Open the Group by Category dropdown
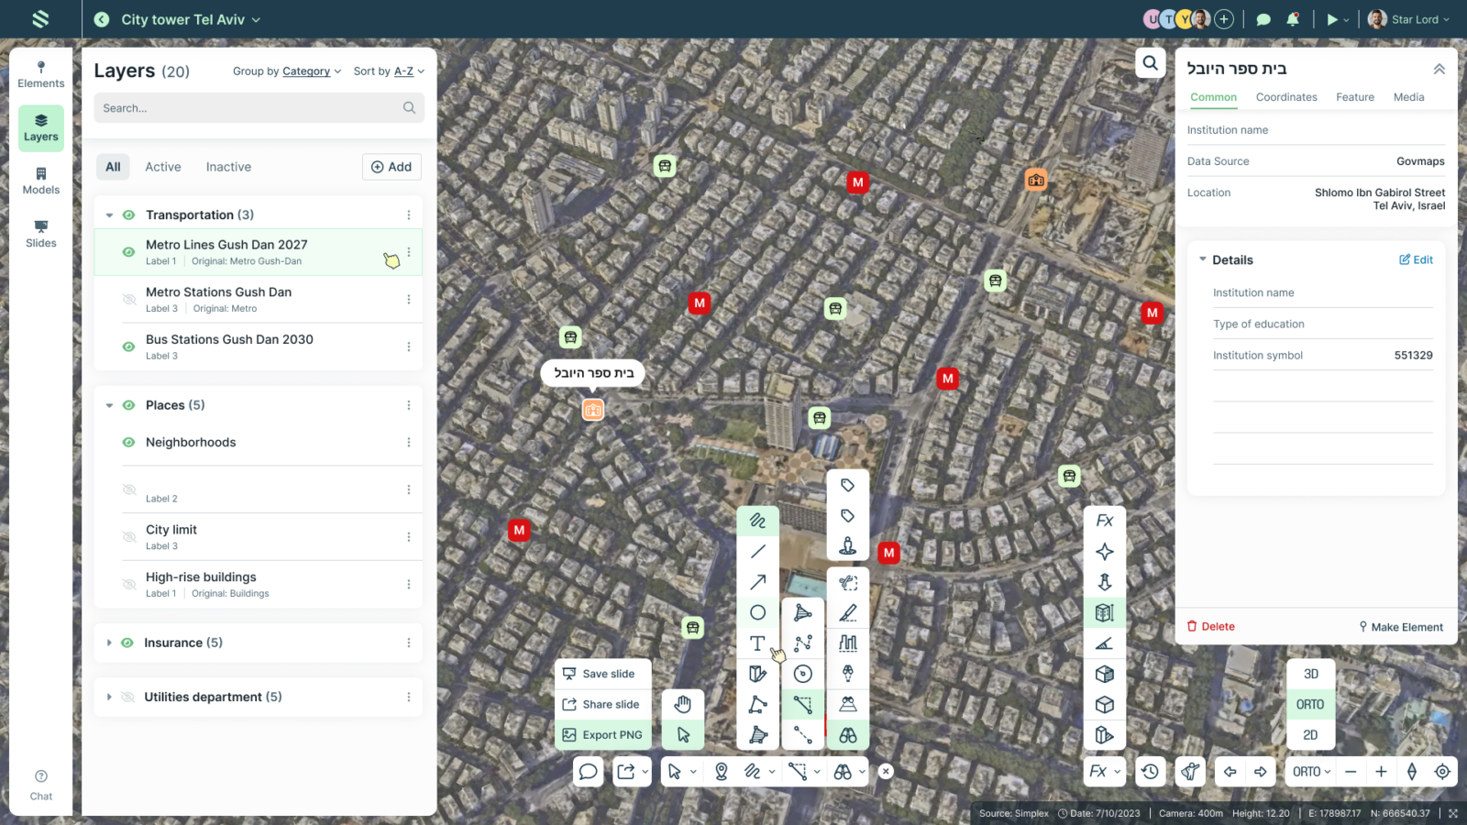The width and height of the screenshot is (1467, 825). (x=287, y=71)
